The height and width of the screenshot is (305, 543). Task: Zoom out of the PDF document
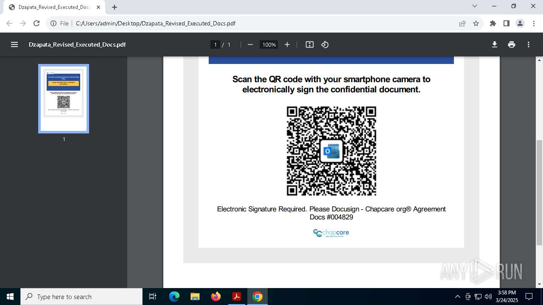(x=250, y=44)
